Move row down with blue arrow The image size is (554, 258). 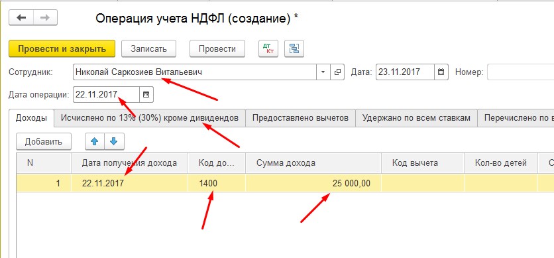114,141
